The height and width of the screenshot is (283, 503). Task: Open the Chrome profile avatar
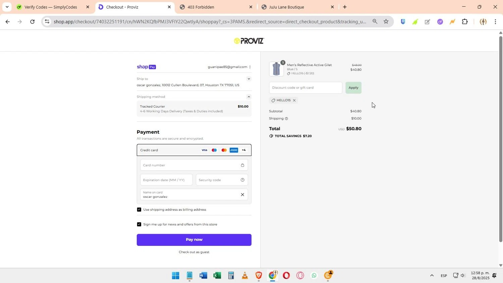coord(483,22)
